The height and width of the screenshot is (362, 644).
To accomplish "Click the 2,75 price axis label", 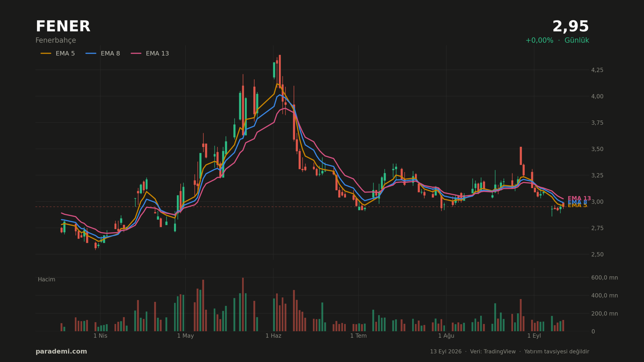I will click(597, 228).
